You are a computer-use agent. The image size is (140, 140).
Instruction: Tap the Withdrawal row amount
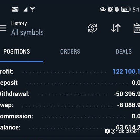pyautogui.click(x=127, y=94)
